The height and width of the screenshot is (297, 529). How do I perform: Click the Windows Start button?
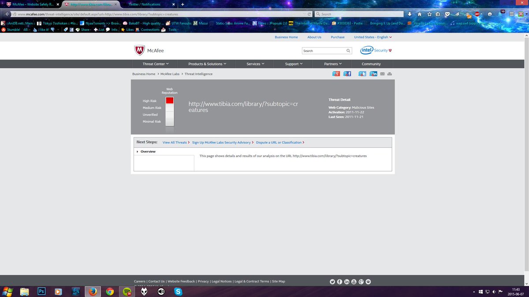pos(7,291)
